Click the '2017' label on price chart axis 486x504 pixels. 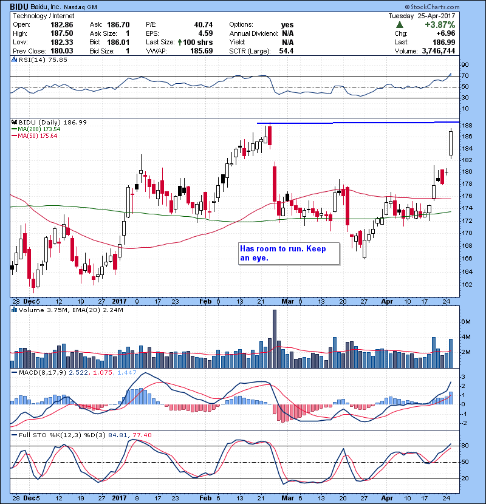click(x=119, y=302)
